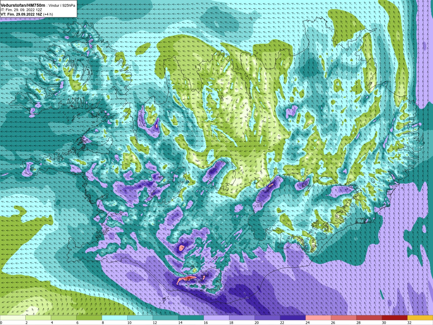433x325 pixels.
Task: Pick the dark indigo 22–24 legend swatch
Action: pos(293,318)
